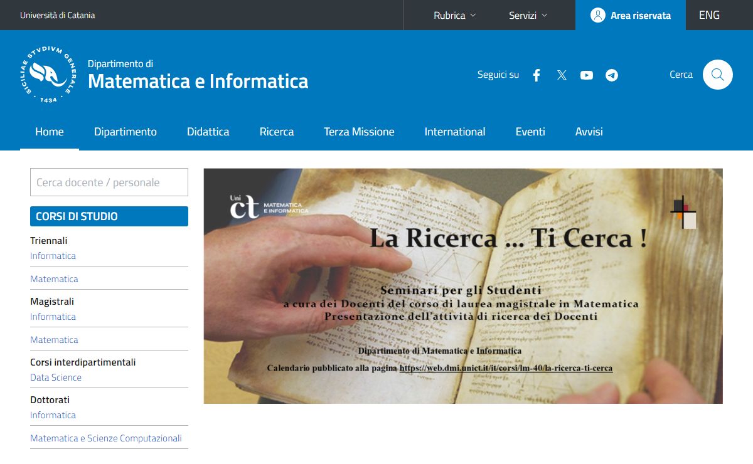
Task: Open the X (Twitter) social icon
Action: pos(562,75)
